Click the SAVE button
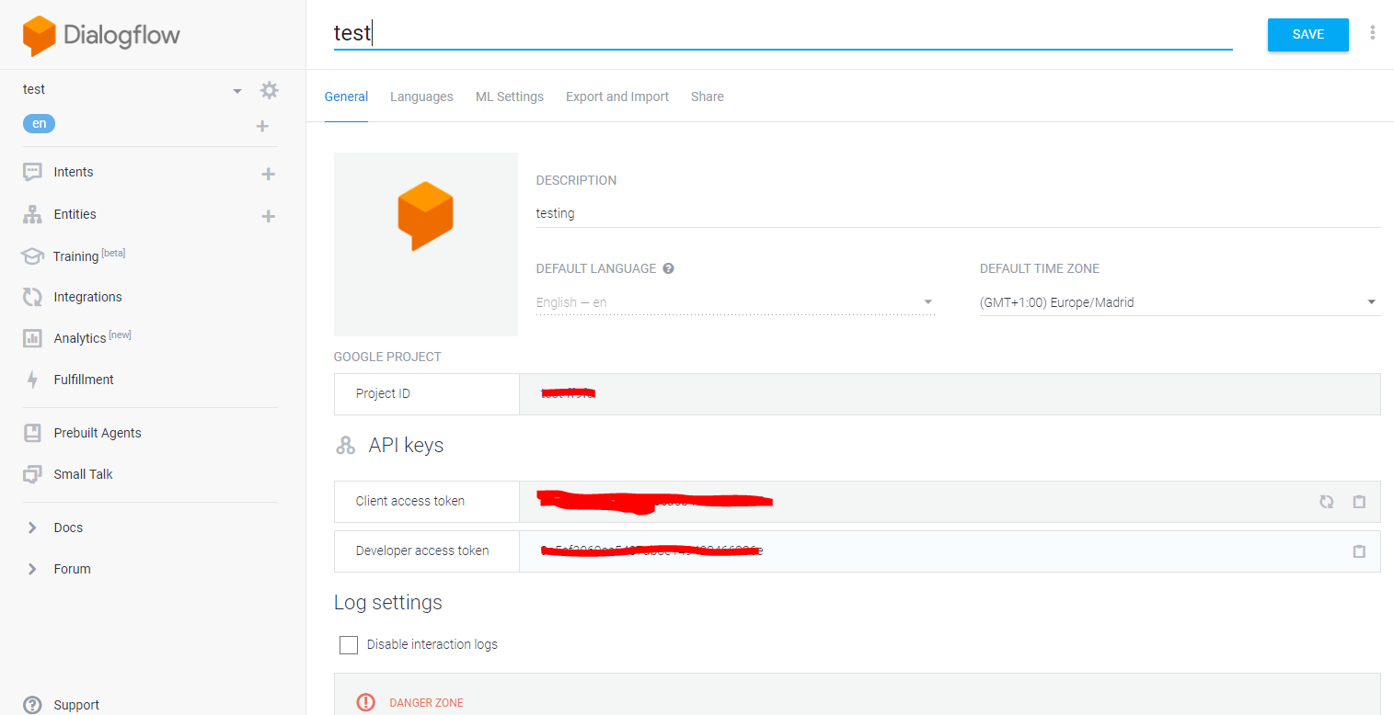 [x=1308, y=34]
